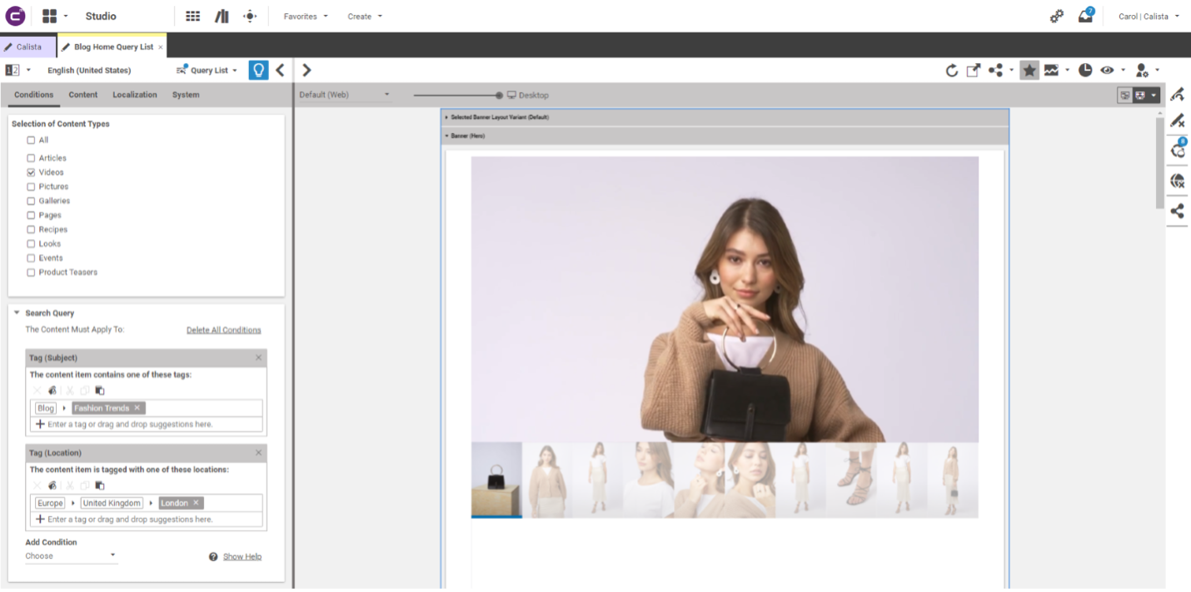Screen dimensions: 1191x592
Task: Collapse the Banner (Hero) section
Action: [447, 136]
